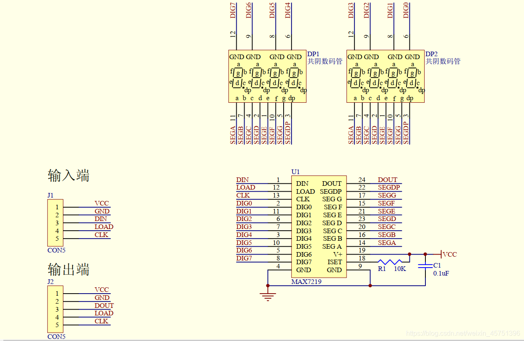
Task: Select the DP2 display component body
Action: pyautogui.click(x=385, y=76)
